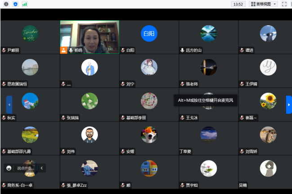The width and height of the screenshot is (292, 194).
Task: Click microphone icon next to 远方的山
Action: [x=182, y=50]
